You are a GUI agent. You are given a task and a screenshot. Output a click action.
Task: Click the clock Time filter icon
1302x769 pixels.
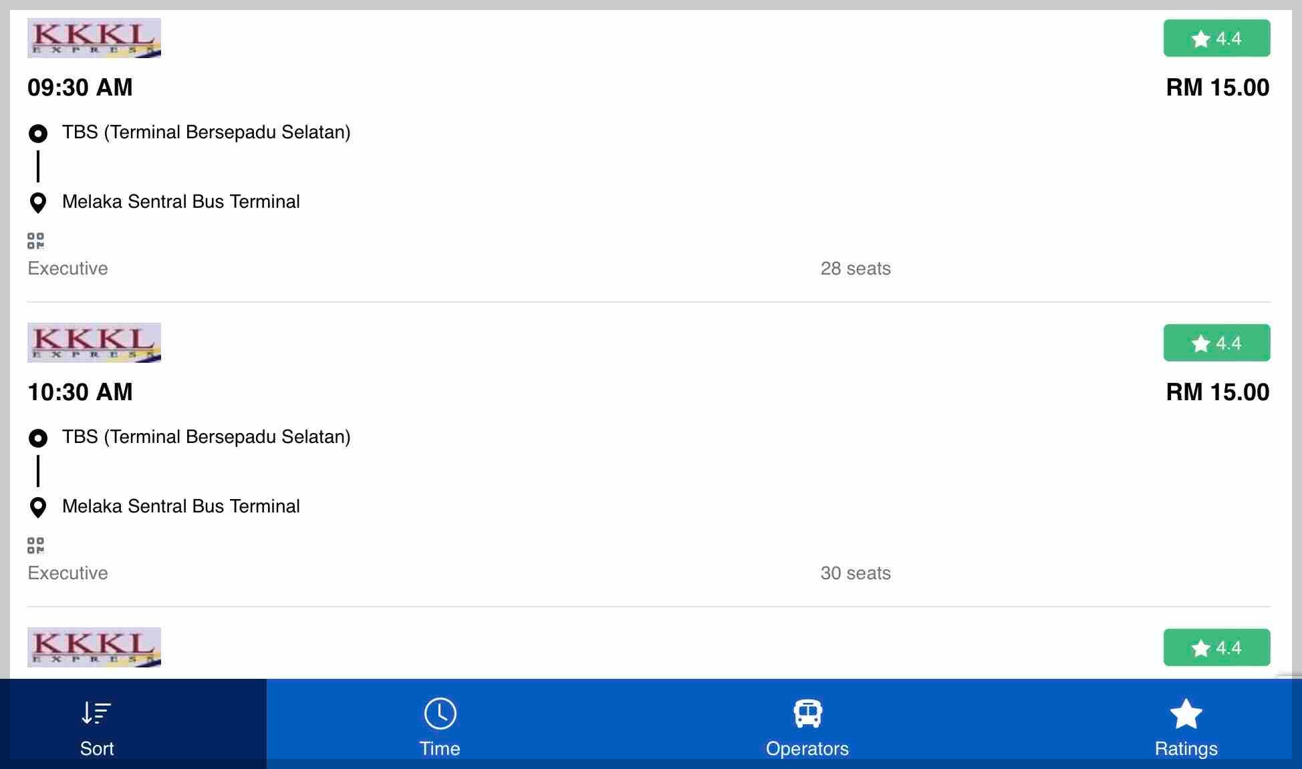click(x=440, y=714)
